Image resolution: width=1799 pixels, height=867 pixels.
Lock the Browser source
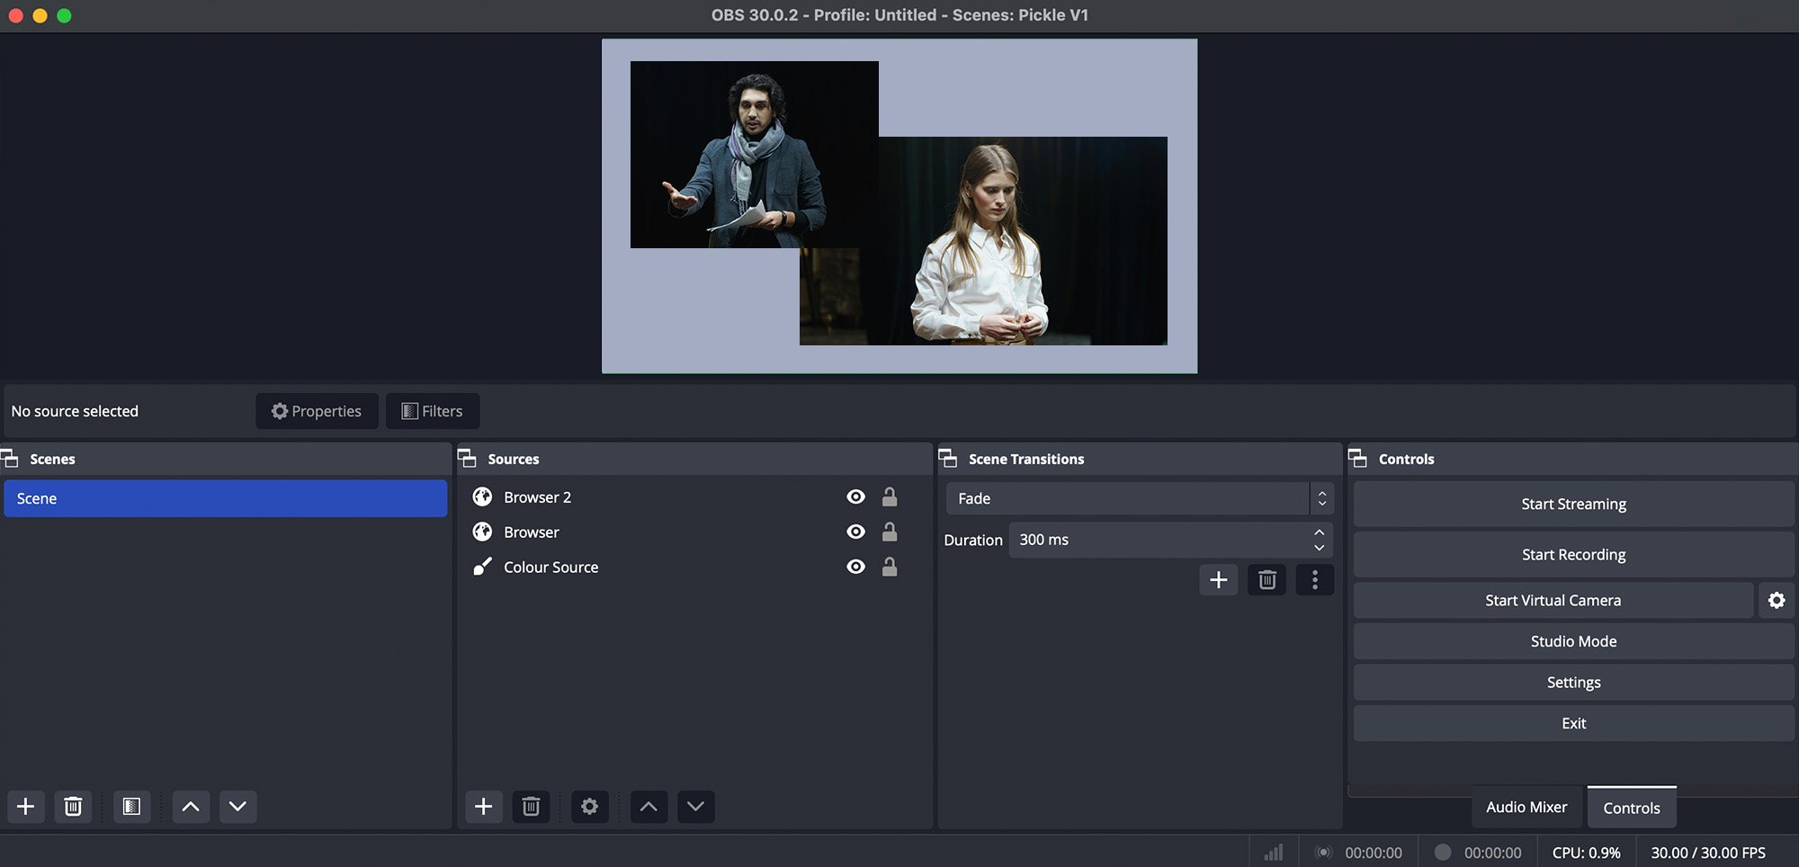[890, 532]
